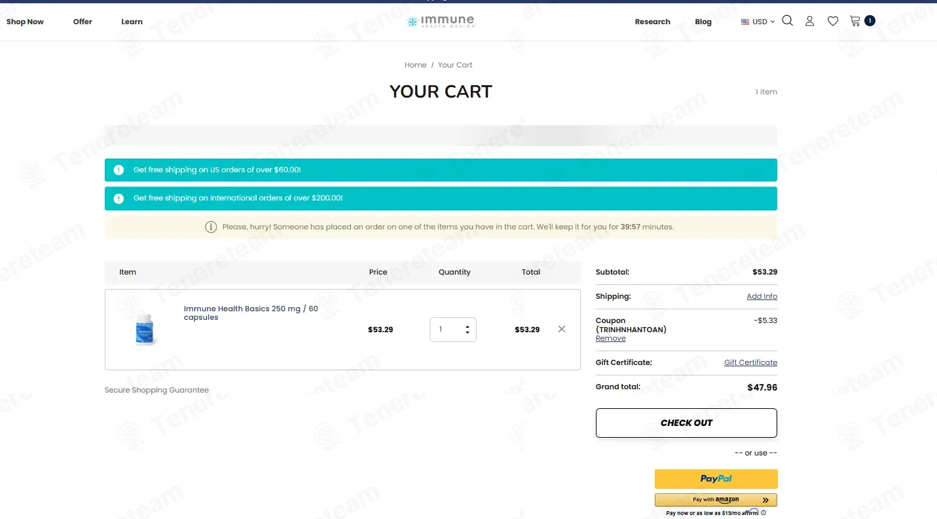Click the Gift Certificate link
Image resolution: width=937 pixels, height=519 pixels.
pyautogui.click(x=750, y=362)
